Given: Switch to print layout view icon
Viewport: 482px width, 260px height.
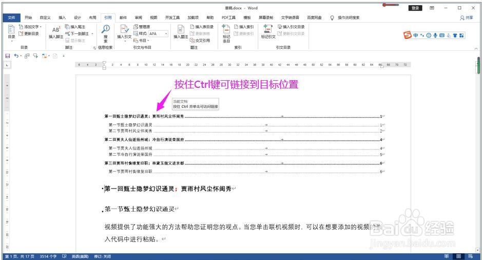Looking at the screenshot, I should click(x=458, y=256).
